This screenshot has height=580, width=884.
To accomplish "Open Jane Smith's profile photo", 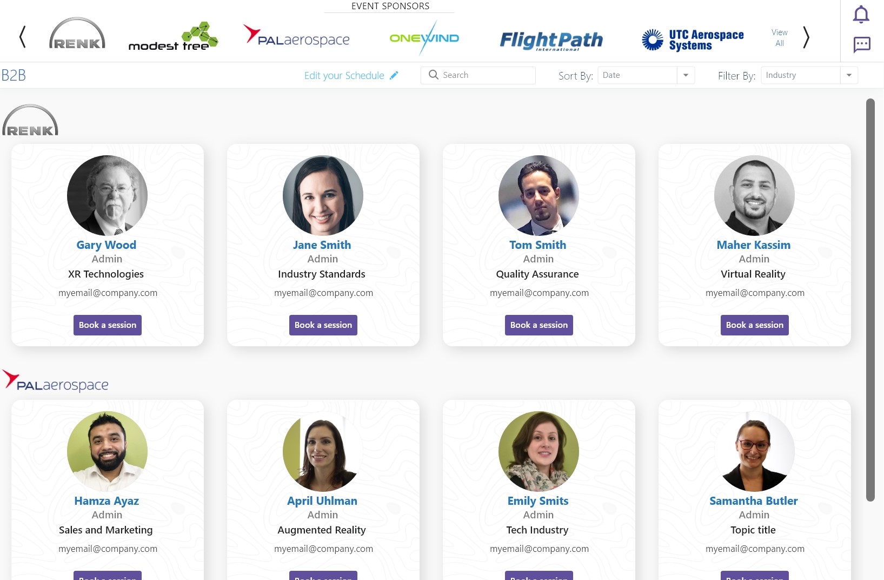I will coord(323,195).
